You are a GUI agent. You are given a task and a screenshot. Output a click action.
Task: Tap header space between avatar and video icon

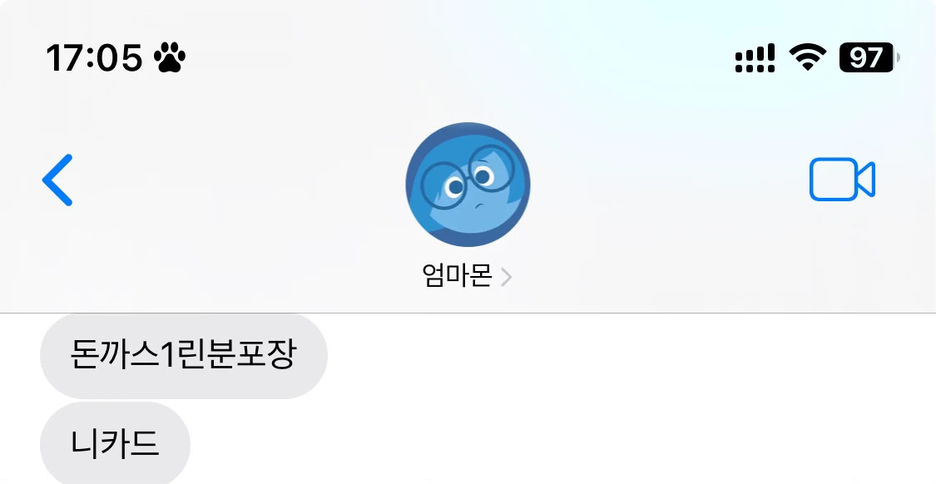tap(670, 180)
